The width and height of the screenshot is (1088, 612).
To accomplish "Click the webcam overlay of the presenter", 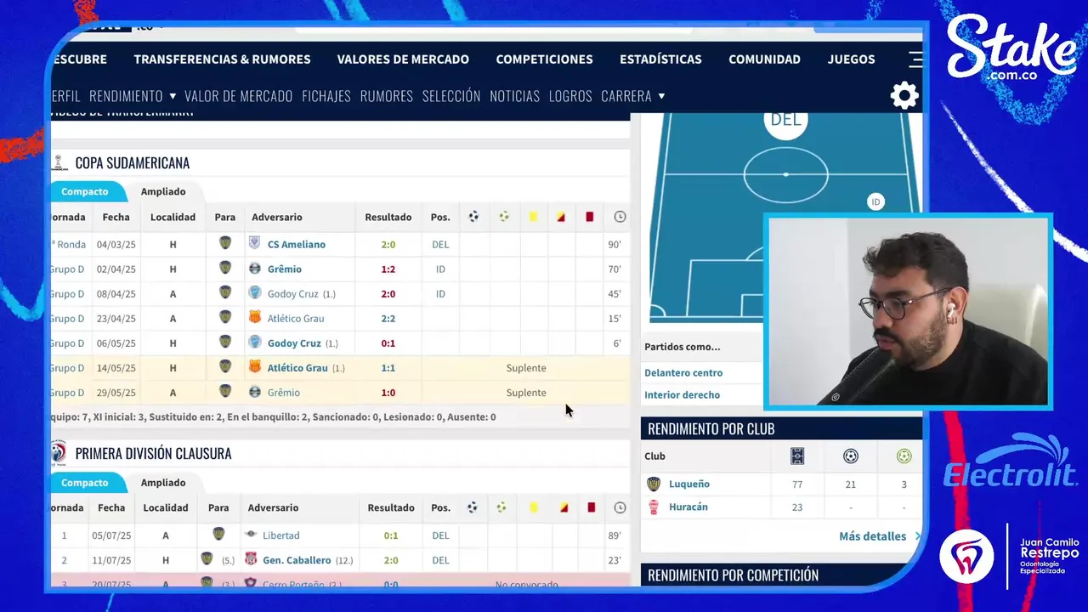I will point(908,312).
